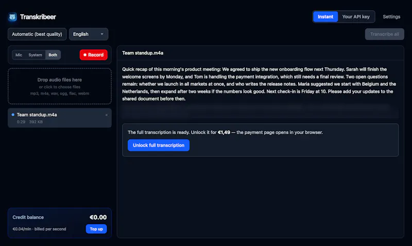This screenshot has width=412, height=246.
Task: Select System as recording source
Action: pos(35,55)
